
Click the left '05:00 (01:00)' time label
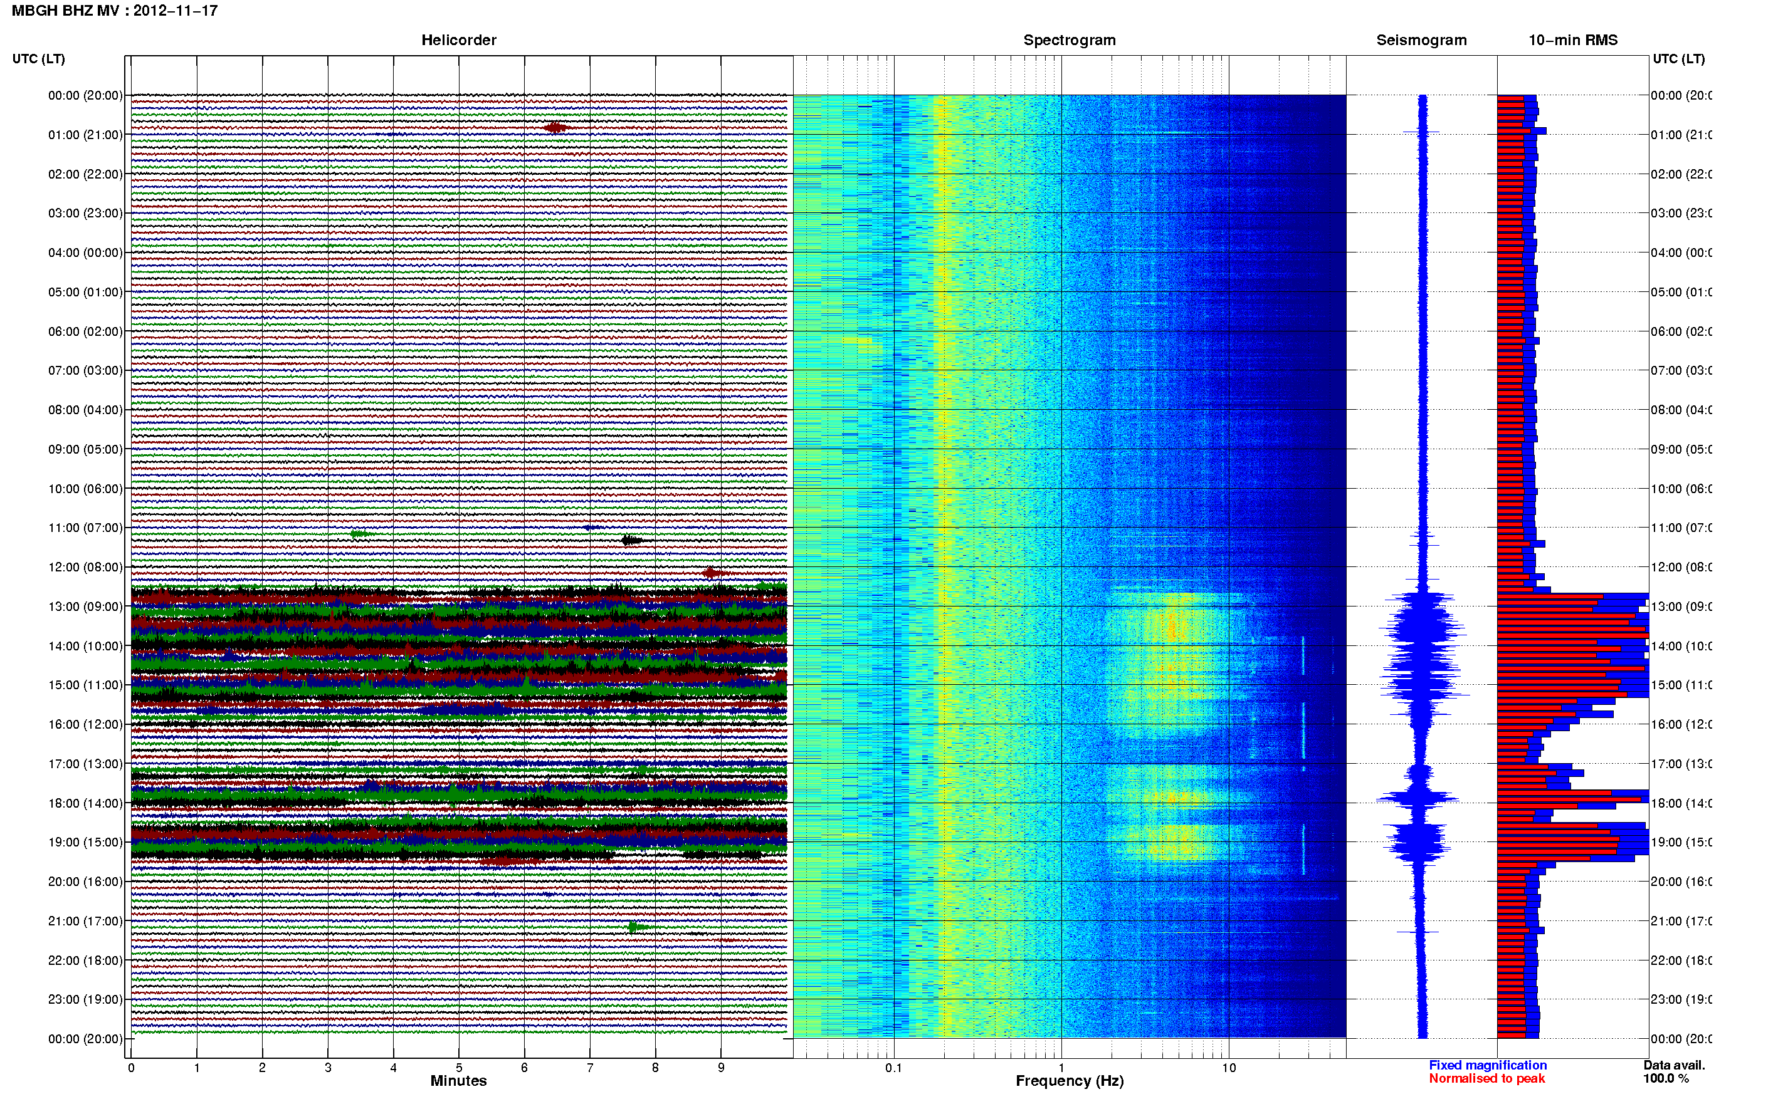tap(85, 292)
